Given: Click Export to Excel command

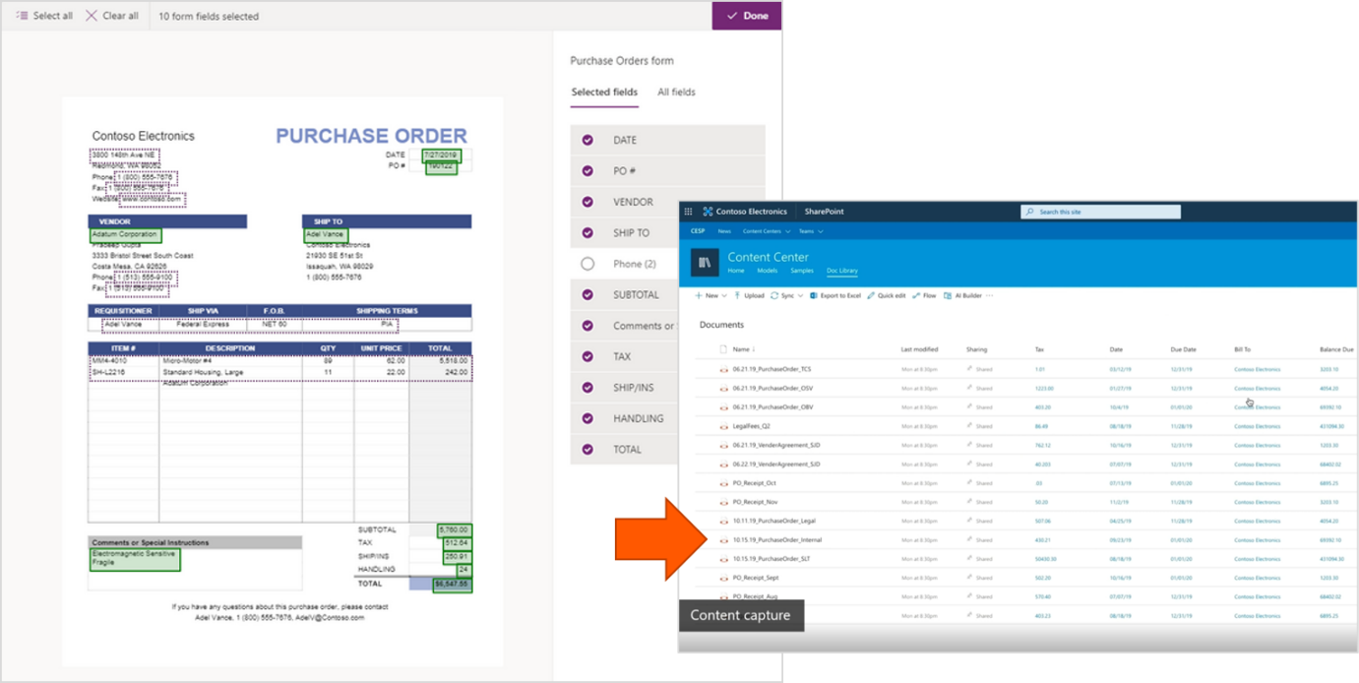Looking at the screenshot, I should pyautogui.click(x=835, y=295).
